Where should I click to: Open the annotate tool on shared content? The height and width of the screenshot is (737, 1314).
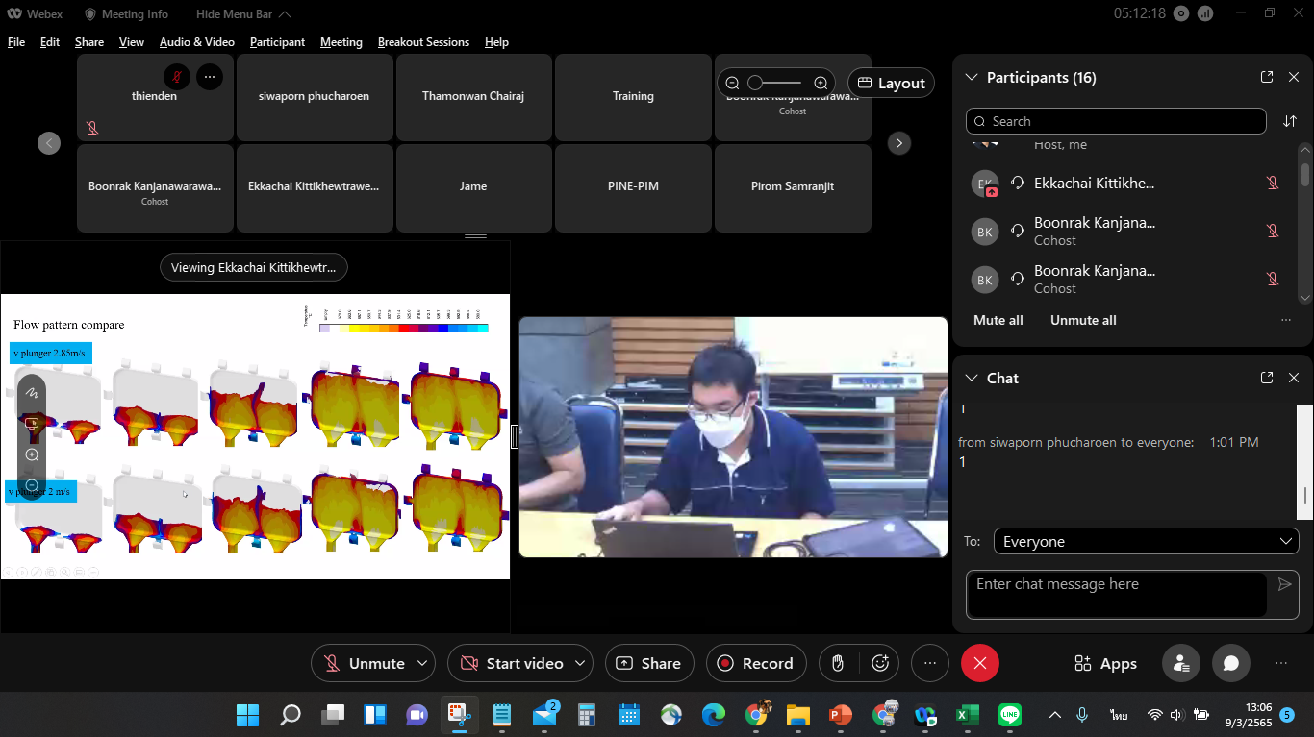click(x=32, y=392)
